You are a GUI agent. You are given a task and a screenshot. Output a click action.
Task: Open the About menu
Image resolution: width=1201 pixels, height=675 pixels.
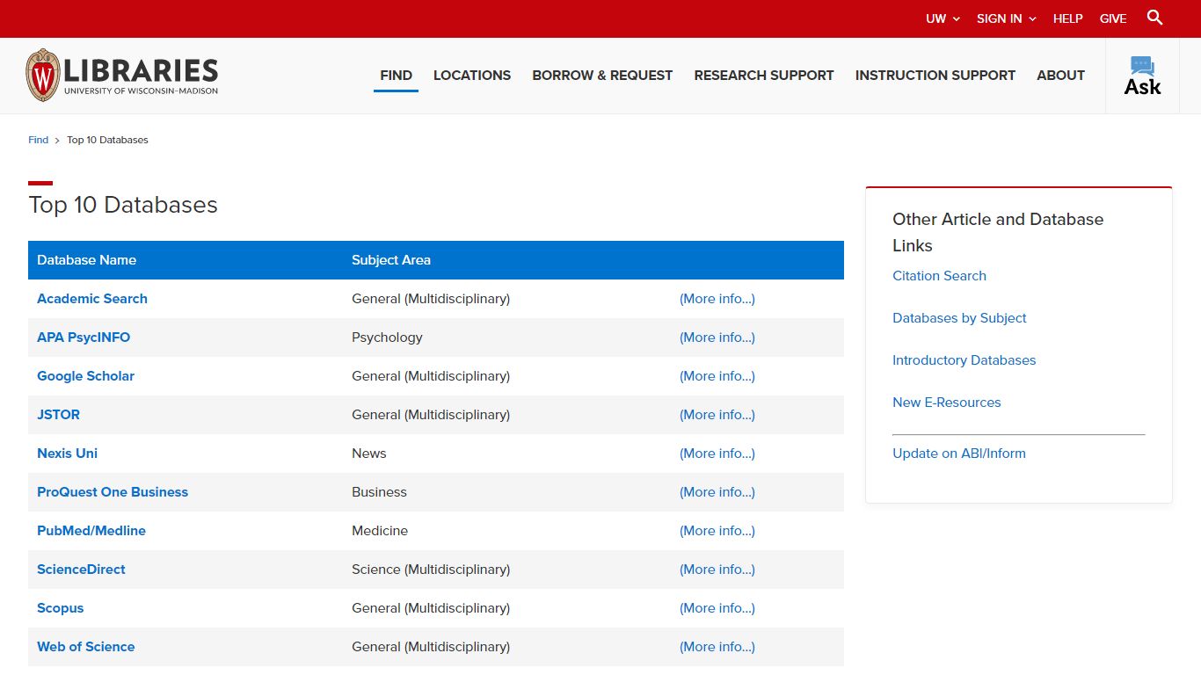tap(1060, 76)
